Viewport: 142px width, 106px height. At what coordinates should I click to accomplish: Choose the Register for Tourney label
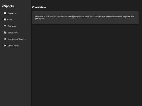click(17, 39)
